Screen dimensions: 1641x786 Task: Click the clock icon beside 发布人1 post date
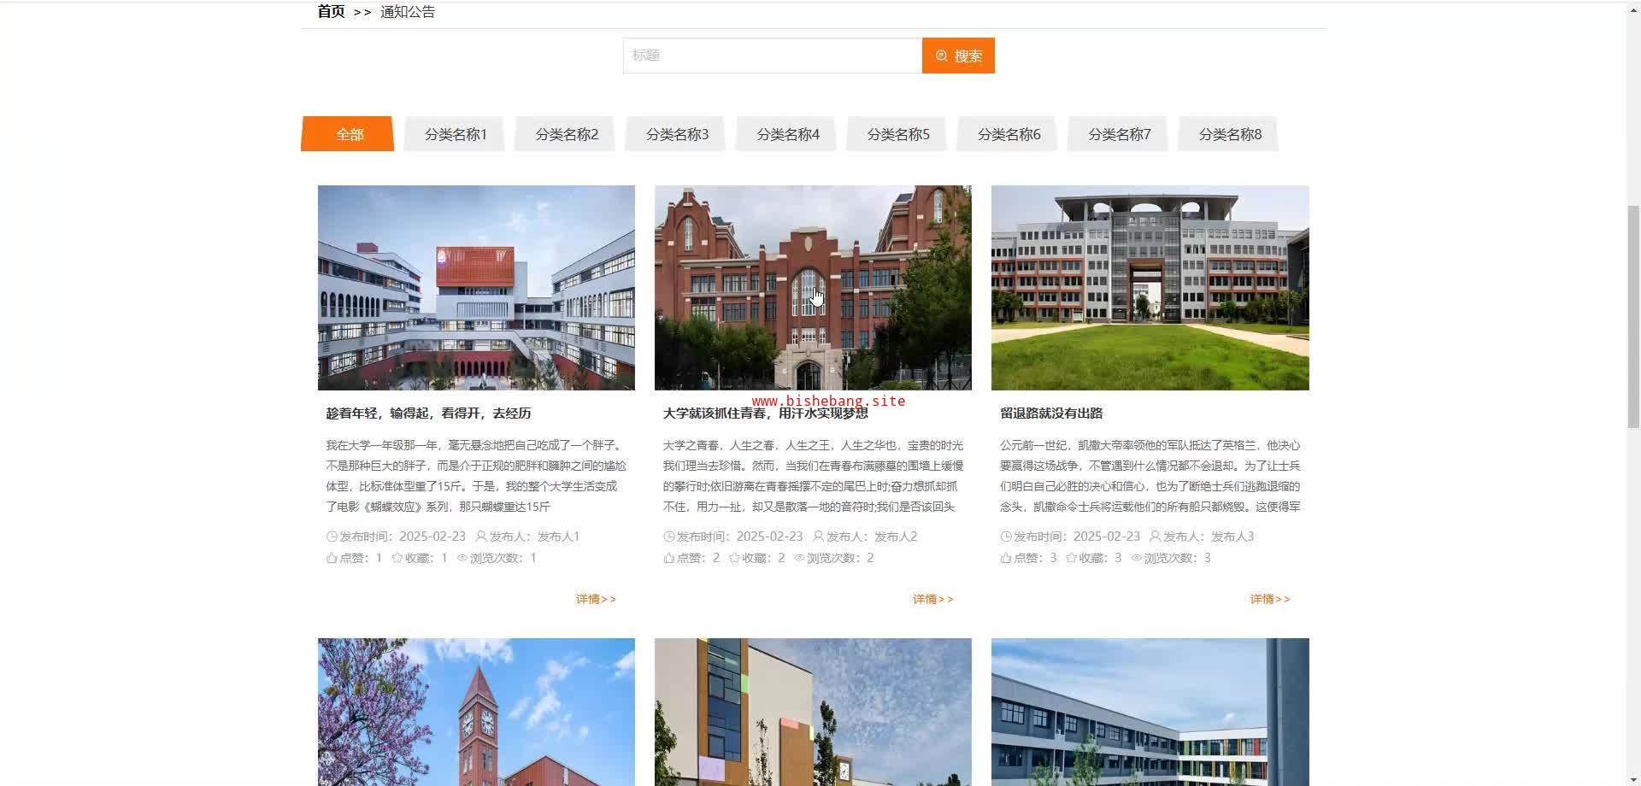332,537
